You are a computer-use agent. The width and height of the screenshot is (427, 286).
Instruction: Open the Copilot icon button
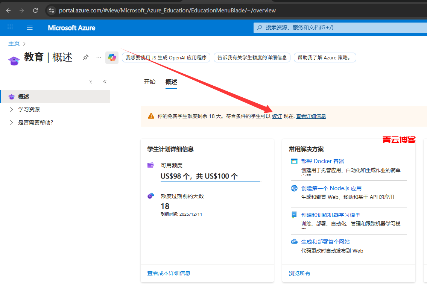coord(112,58)
